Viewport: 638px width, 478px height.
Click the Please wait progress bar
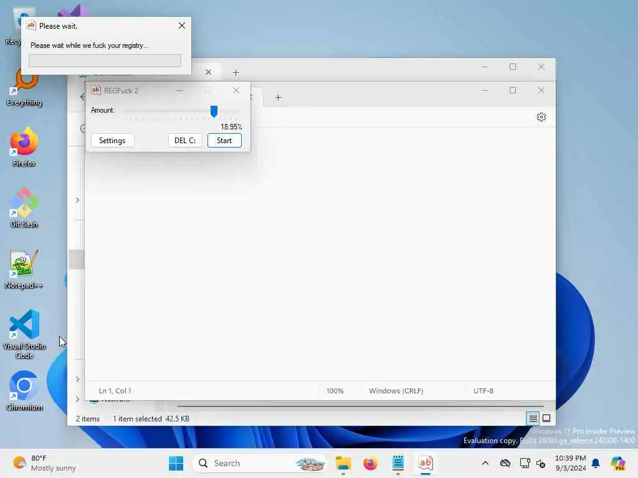105,60
